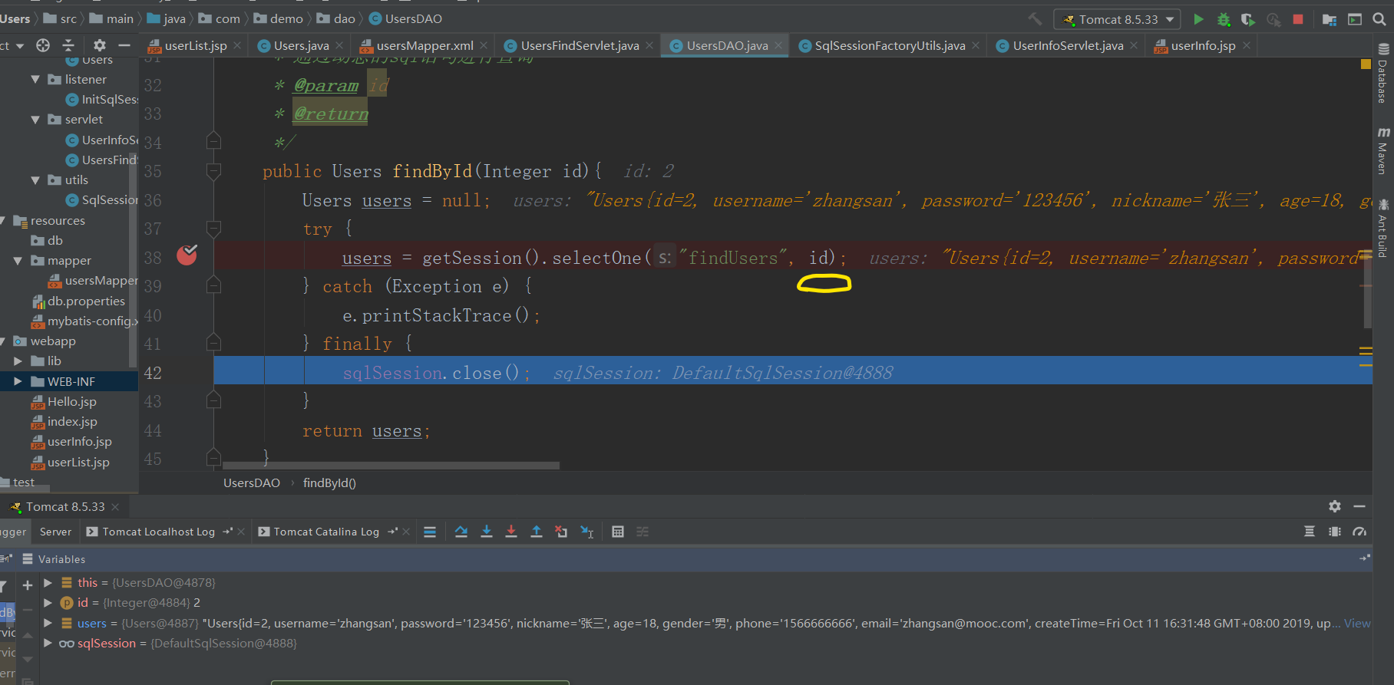Viewport: 1394px width, 685px height.
Task: Open Run Anything terminal icon
Action: pos(1355,19)
